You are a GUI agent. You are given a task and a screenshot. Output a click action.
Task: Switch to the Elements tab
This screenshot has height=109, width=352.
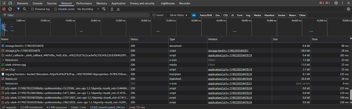point(23,3)
